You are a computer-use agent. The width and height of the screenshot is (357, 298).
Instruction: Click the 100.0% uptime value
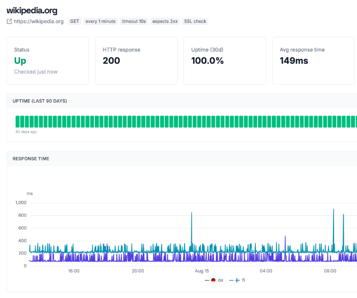[208, 61]
